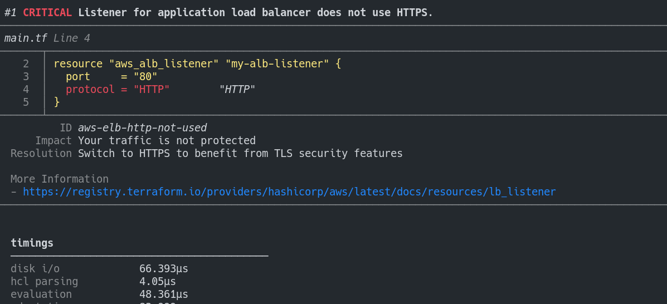Click the disk i/o timing value 66.393µs

pos(164,269)
